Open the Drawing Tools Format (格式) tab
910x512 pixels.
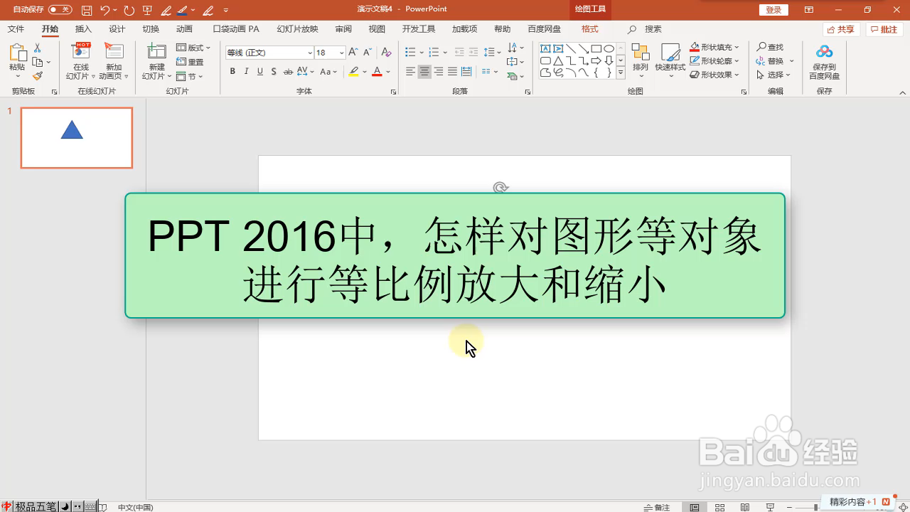[x=589, y=29]
